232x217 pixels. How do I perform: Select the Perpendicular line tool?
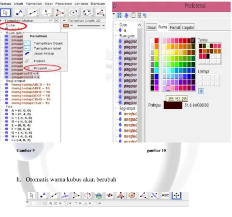[x=46, y=12]
